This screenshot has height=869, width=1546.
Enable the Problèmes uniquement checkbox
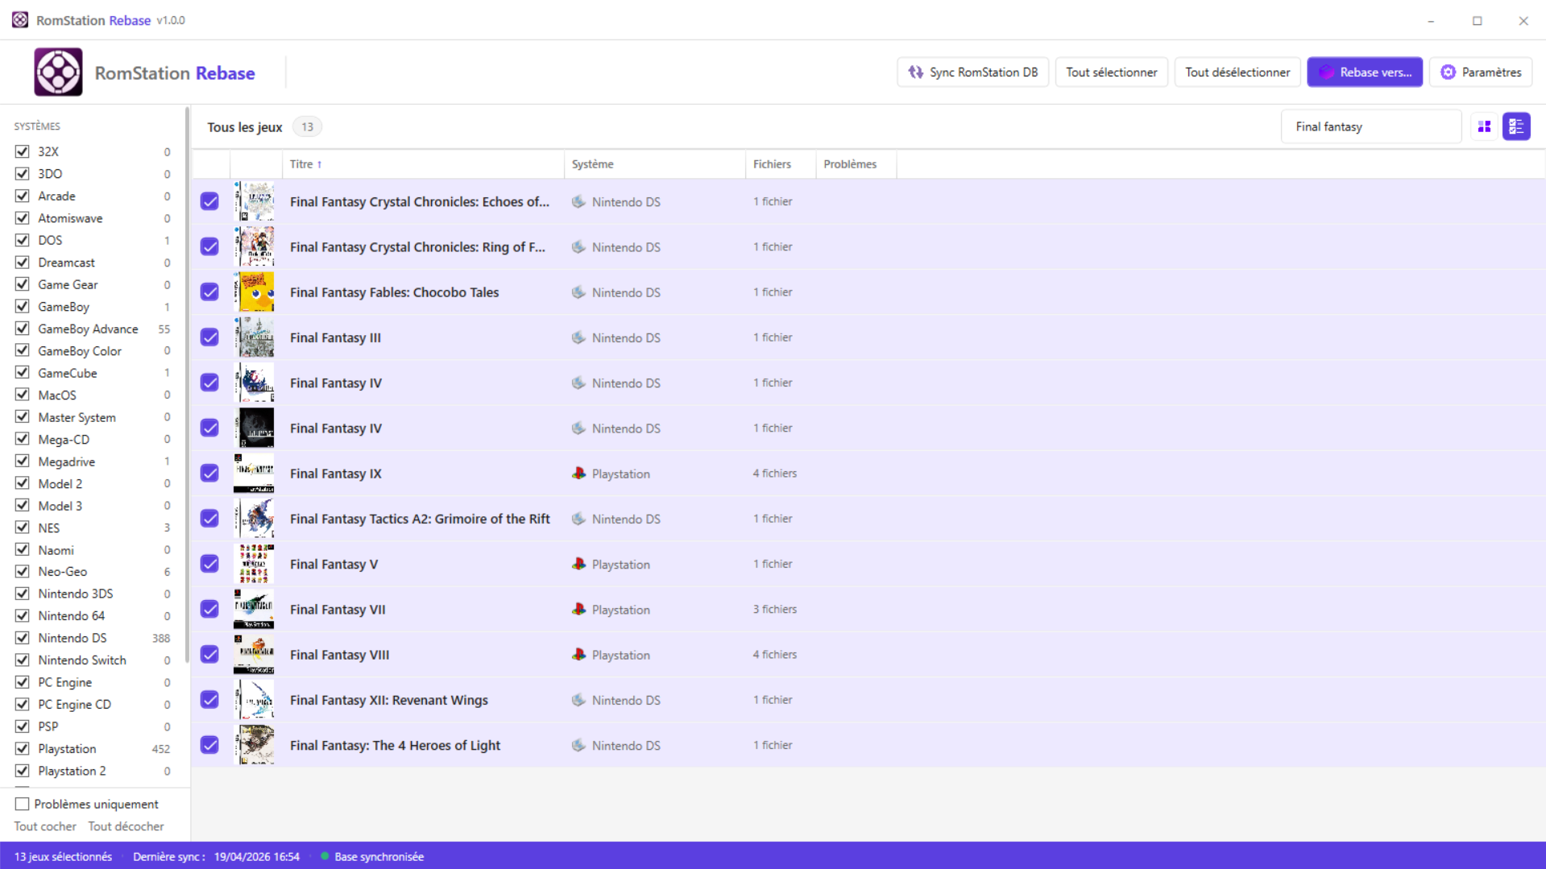point(23,804)
